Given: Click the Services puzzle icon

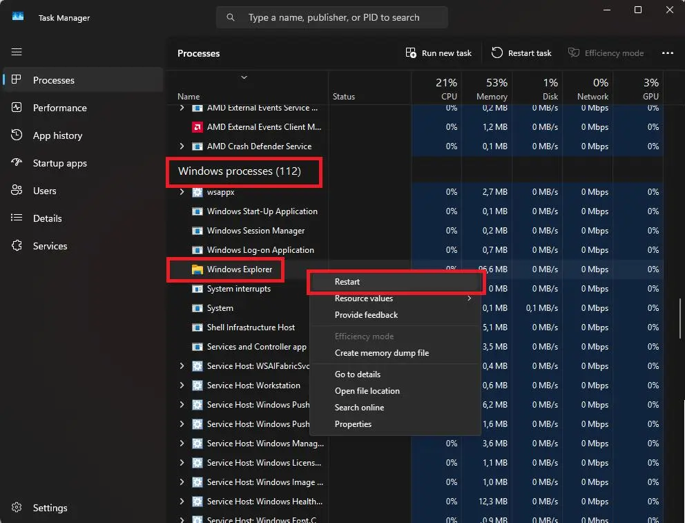Looking at the screenshot, I should [x=17, y=245].
